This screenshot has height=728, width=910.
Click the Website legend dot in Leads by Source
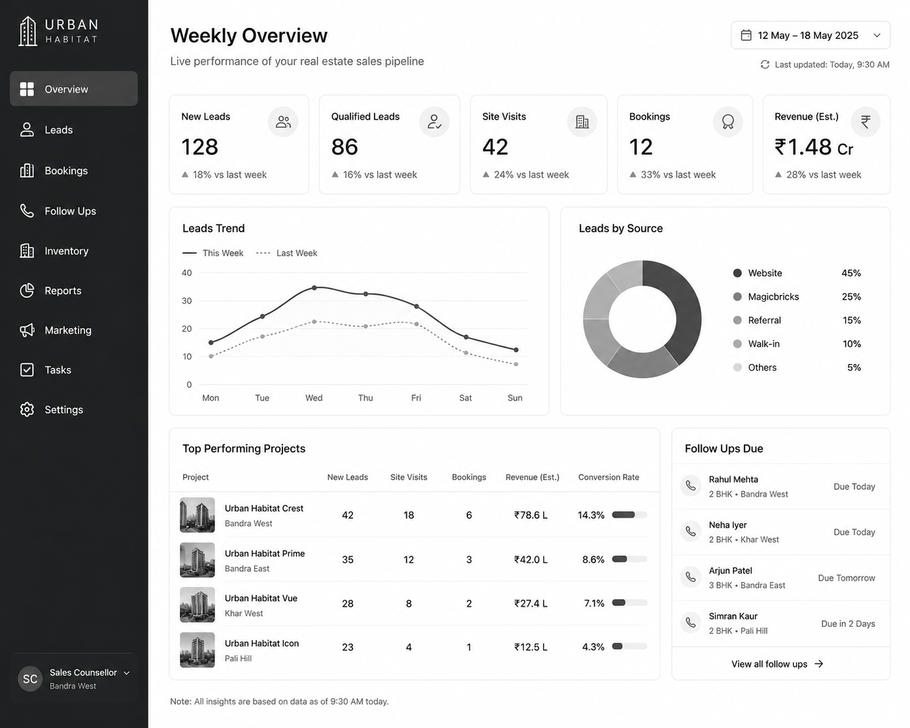737,273
